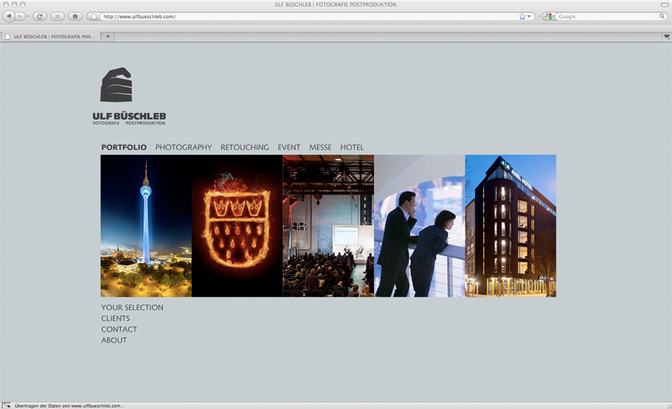Open the search engine selector dropdown

tap(550, 16)
